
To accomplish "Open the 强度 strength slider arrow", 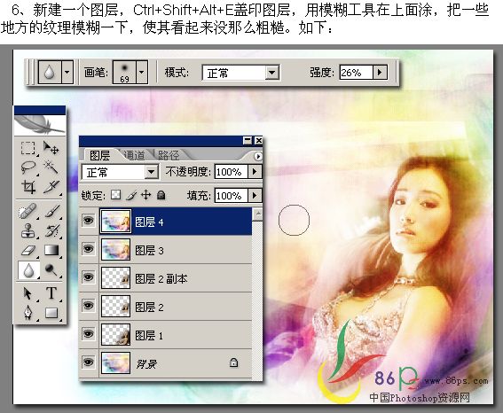I will click(380, 72).
